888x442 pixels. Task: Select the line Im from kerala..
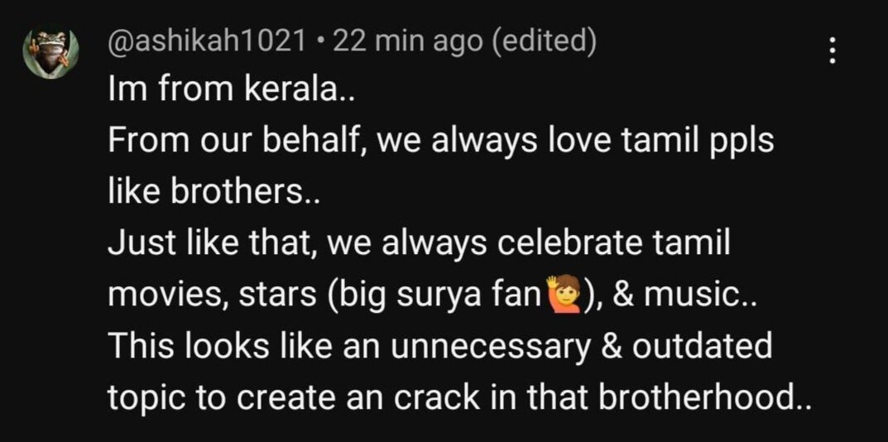[x=231, y=90]
